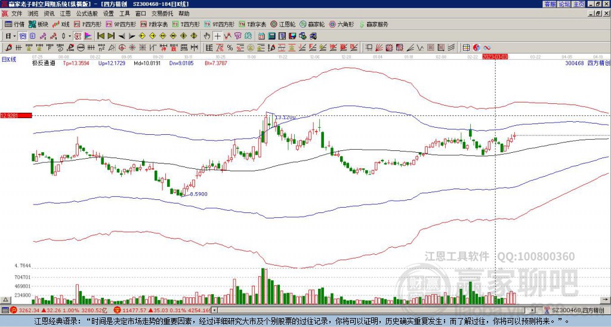
Task: Click the 日K线 label
Action: pyautogui.click(x=8, y=60)
